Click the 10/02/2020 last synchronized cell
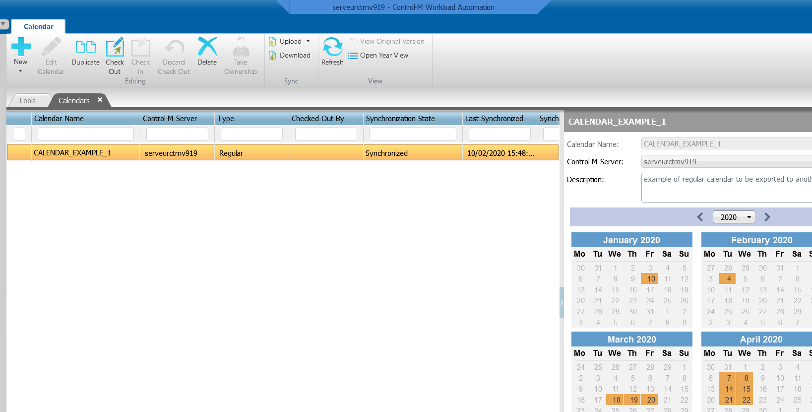812x412 pixels. point(500,153)
